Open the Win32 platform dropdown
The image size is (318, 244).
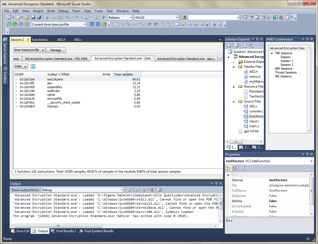click(176, 17)
